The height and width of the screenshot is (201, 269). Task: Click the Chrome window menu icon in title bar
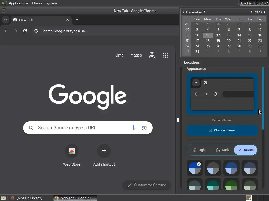(x=4, y=10)
